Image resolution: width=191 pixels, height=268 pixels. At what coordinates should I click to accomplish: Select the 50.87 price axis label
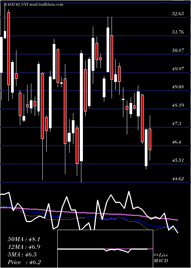178,51
